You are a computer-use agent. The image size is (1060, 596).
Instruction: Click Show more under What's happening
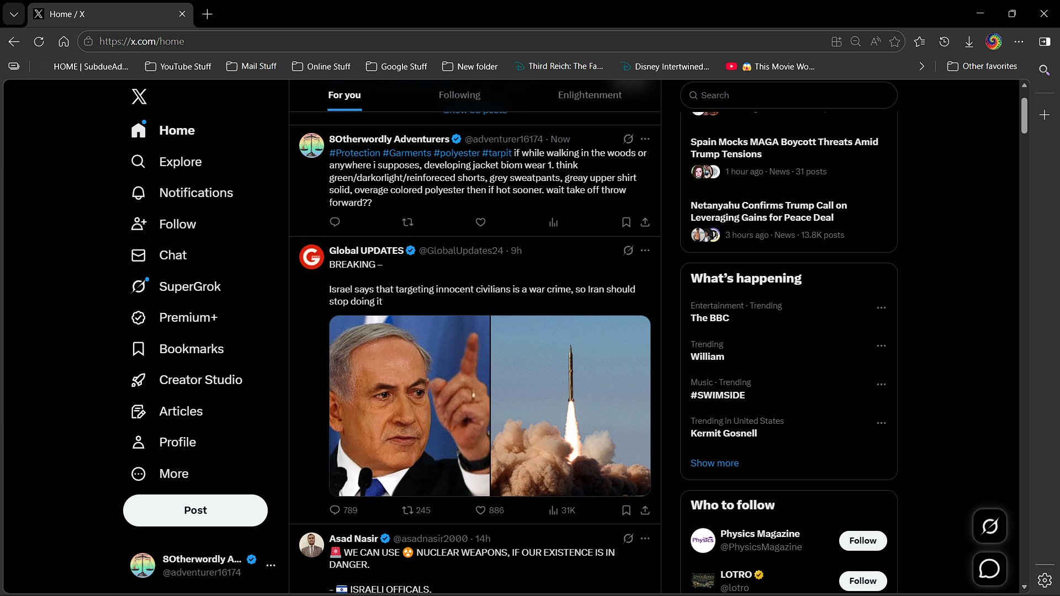pyautogui.click(x=714, y=463)
